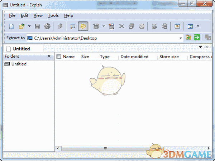The width and height of the screenshot is (215, 161).
Task: Click the Explzh title bar icon
Action: 5,5
